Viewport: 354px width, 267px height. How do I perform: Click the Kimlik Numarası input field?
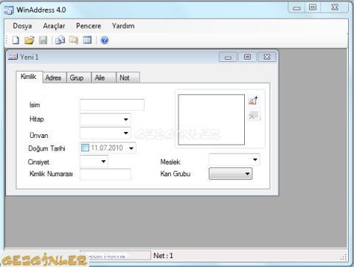pyautogui.click(x=105, y=174)
